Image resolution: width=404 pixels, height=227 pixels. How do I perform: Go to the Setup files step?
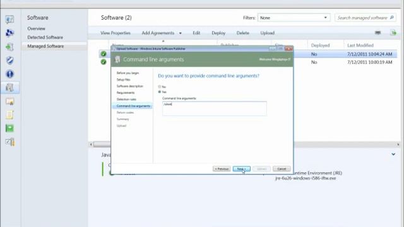pos(123,80)
